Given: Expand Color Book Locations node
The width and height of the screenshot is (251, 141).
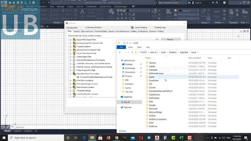Looking at the screenshot, I should (x=71, y=80).
